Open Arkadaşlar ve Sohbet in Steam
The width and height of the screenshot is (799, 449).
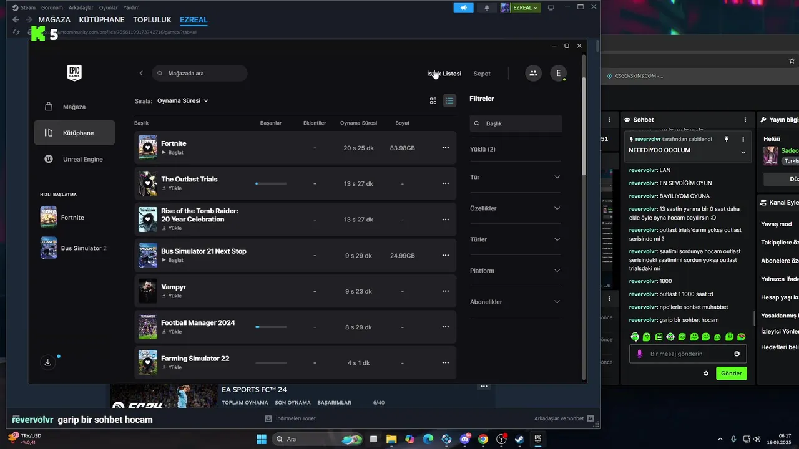click(564, 418)
